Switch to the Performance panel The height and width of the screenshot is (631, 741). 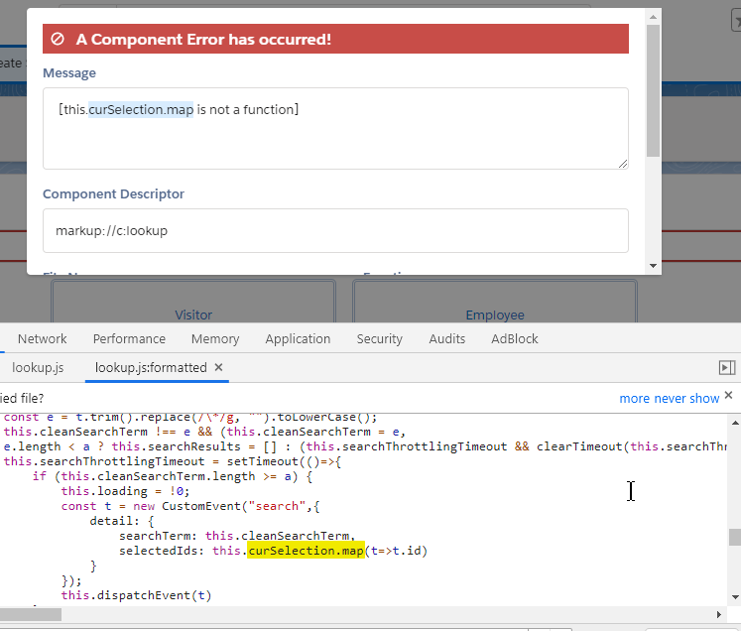tap(129, 339)
